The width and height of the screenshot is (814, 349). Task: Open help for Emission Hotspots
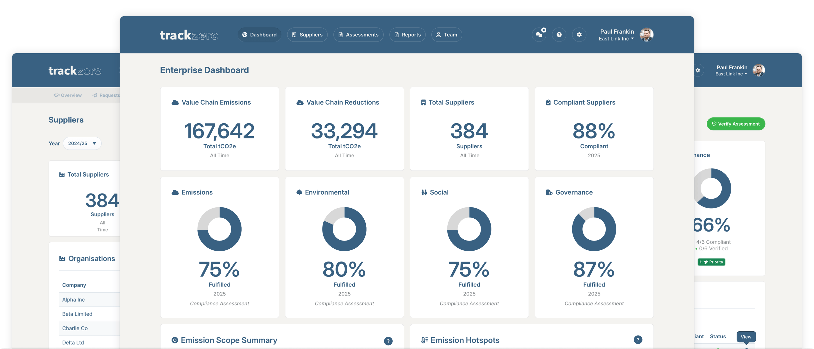pyautogui.click(x=638, y=340)
